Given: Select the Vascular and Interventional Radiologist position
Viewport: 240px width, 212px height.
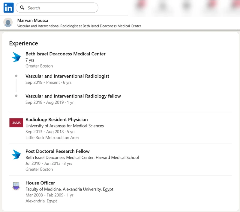Looking at the screenshot, I should (67, 76).
